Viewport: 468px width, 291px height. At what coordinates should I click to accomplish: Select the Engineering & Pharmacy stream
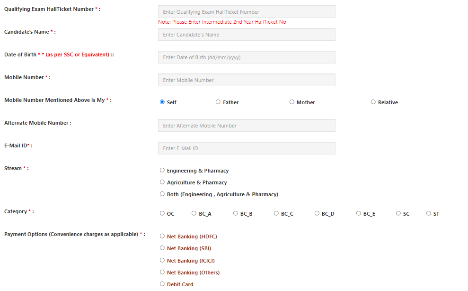click(x=162, y=170)
